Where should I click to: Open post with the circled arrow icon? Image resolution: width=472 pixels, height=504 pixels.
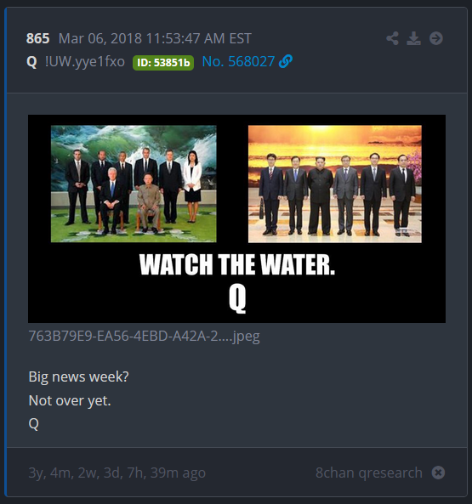point(436,38)
